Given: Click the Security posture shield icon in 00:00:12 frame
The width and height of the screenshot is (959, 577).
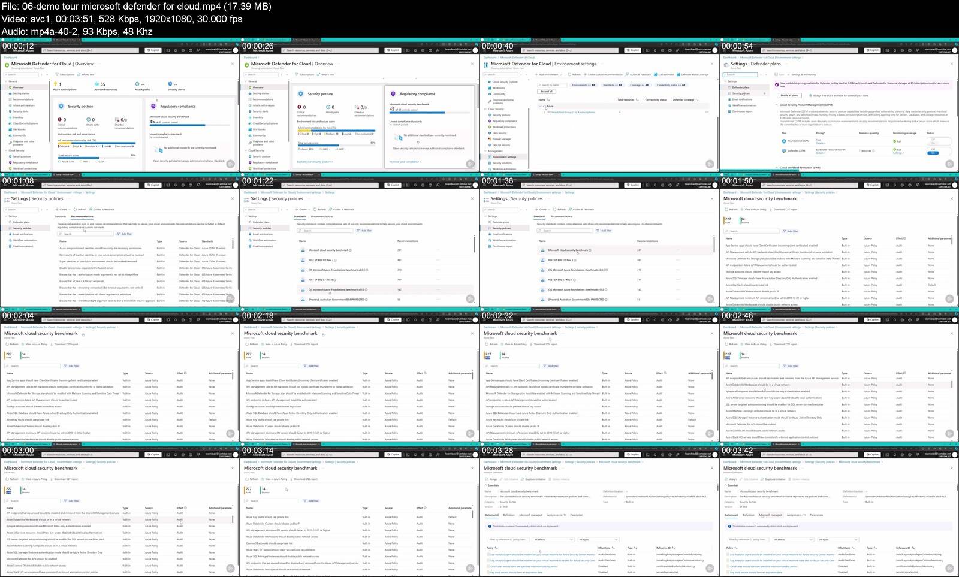Looking at the screenshot, I should (x=61, y=106).
